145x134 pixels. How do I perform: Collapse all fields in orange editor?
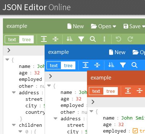[140, 91]
